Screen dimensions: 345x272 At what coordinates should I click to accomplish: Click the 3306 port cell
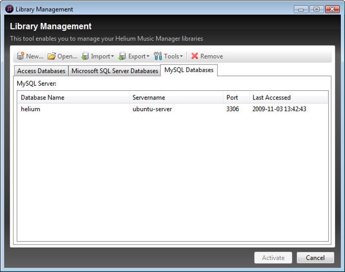point(232,109)
